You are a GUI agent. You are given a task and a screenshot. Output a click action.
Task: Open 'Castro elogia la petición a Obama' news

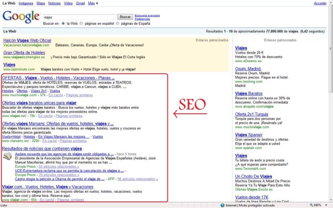[x=60, y=179]
